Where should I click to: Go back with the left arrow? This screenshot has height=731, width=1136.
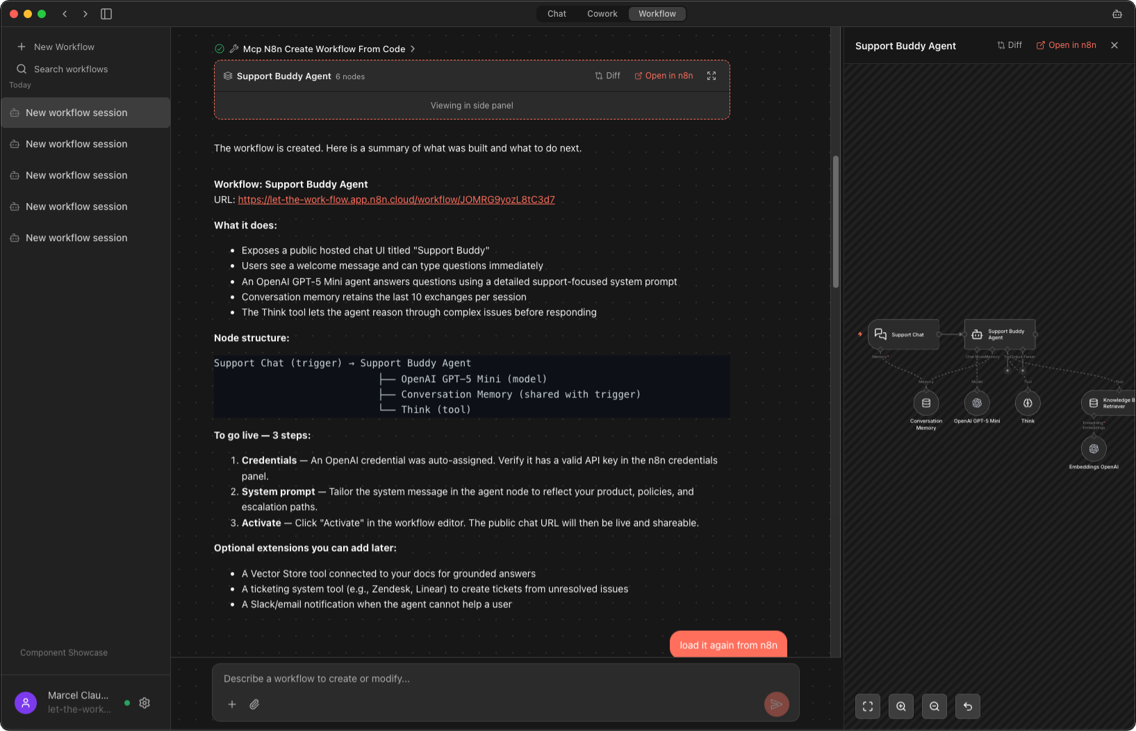click(x=65, y=14)
